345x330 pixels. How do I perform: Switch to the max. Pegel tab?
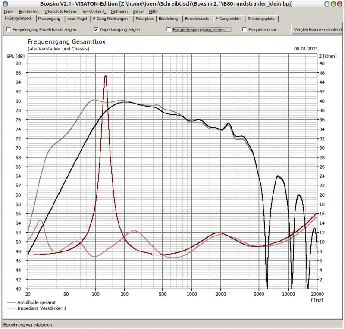tap(78, 19)
